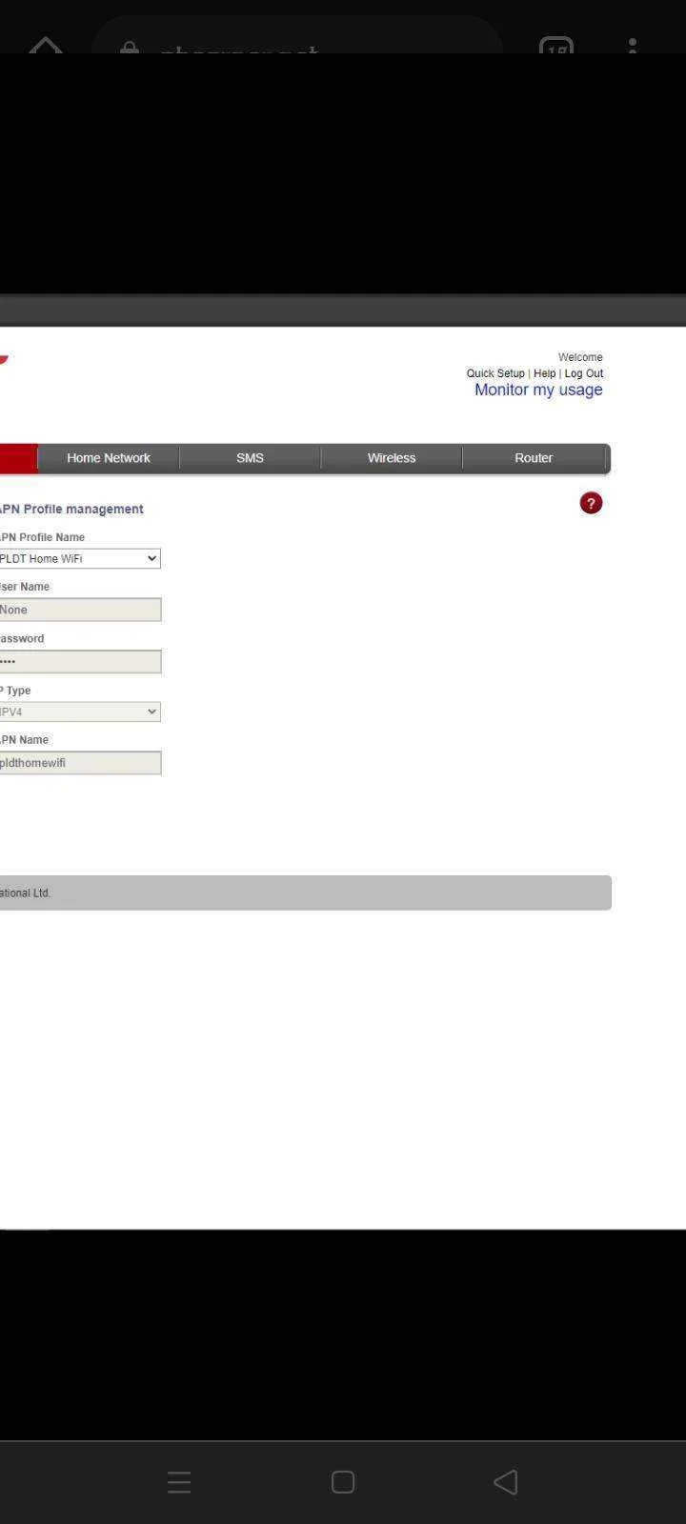This screenshot has height=1524, width=686.
Task: Click APN Name field with pldthomewifi
Action: 80,763
